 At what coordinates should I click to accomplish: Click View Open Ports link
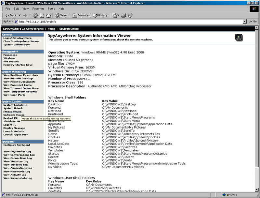point(14,95)
